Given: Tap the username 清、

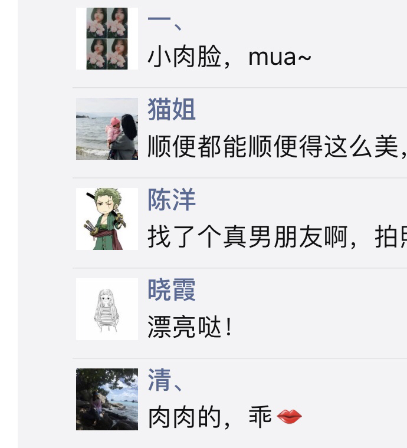Looking at the screenshot, I should pos(165,380).
